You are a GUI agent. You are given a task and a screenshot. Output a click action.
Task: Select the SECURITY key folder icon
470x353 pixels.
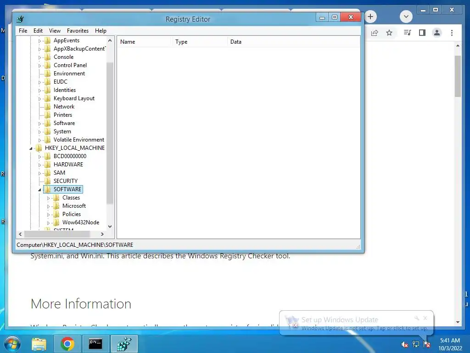47,181
